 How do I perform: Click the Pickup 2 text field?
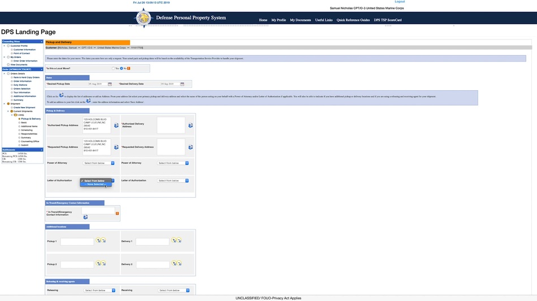77,264
